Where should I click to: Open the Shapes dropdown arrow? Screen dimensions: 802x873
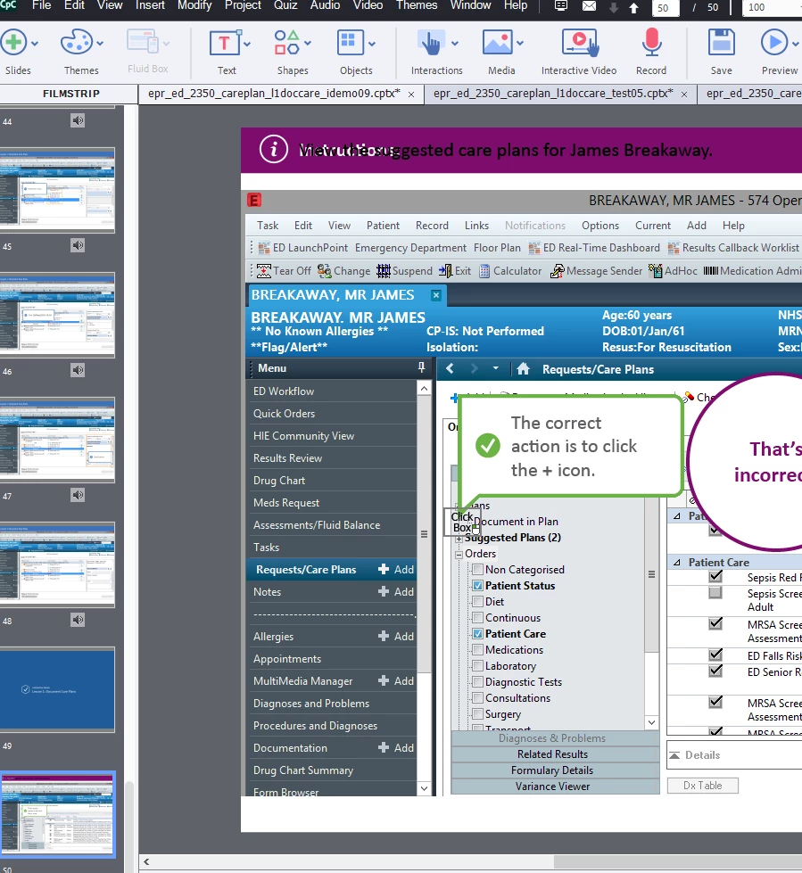308,44
